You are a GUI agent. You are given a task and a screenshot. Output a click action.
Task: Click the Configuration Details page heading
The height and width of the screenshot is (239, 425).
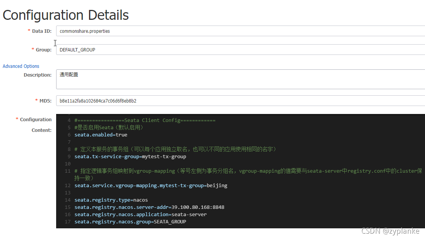coord(65,15)
